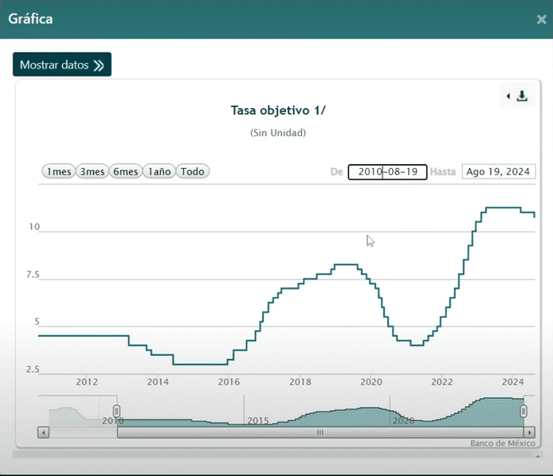Click the right range handle in navigator
The image size is (553, 476).
(524, 411)
